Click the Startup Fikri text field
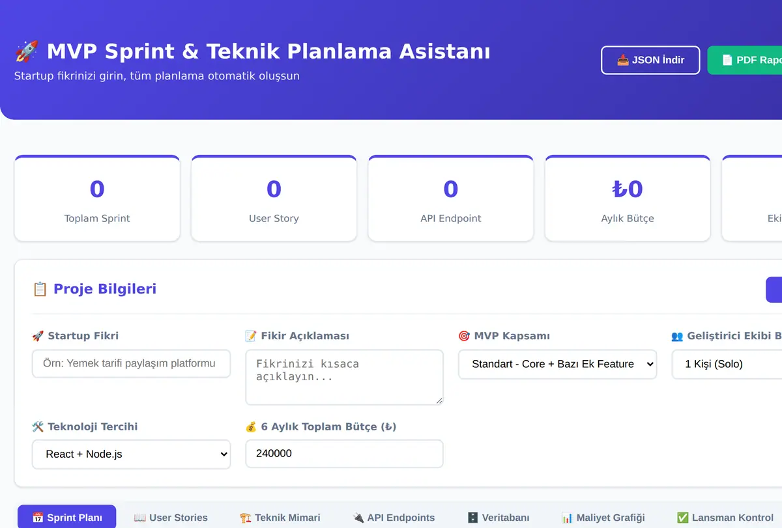This screenshot has width=782, height=528. pos(131,363)
